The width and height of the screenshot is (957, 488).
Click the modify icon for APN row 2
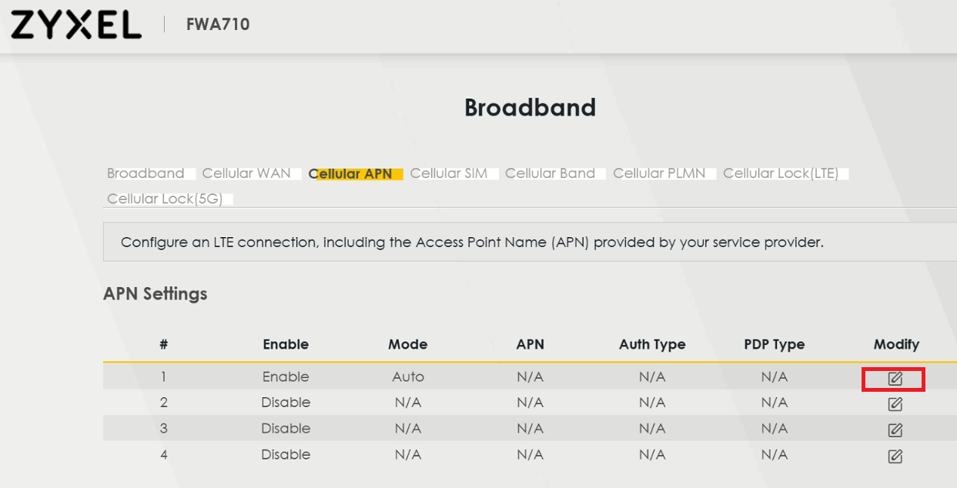click(895, 404)
